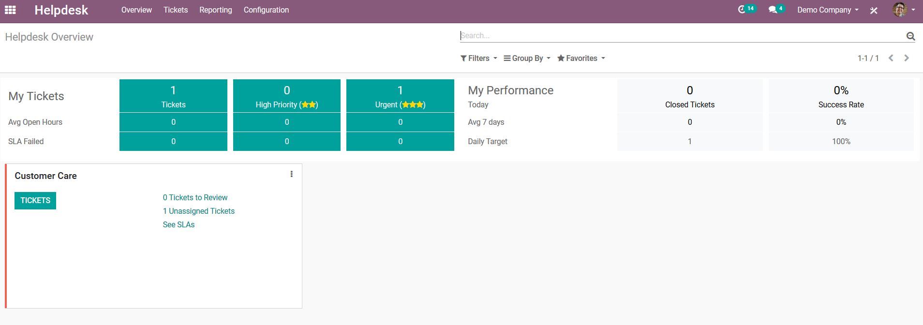923x325 pixels.
Task: Open activities clock icon with 14 badge
Action: coord(746,10)
